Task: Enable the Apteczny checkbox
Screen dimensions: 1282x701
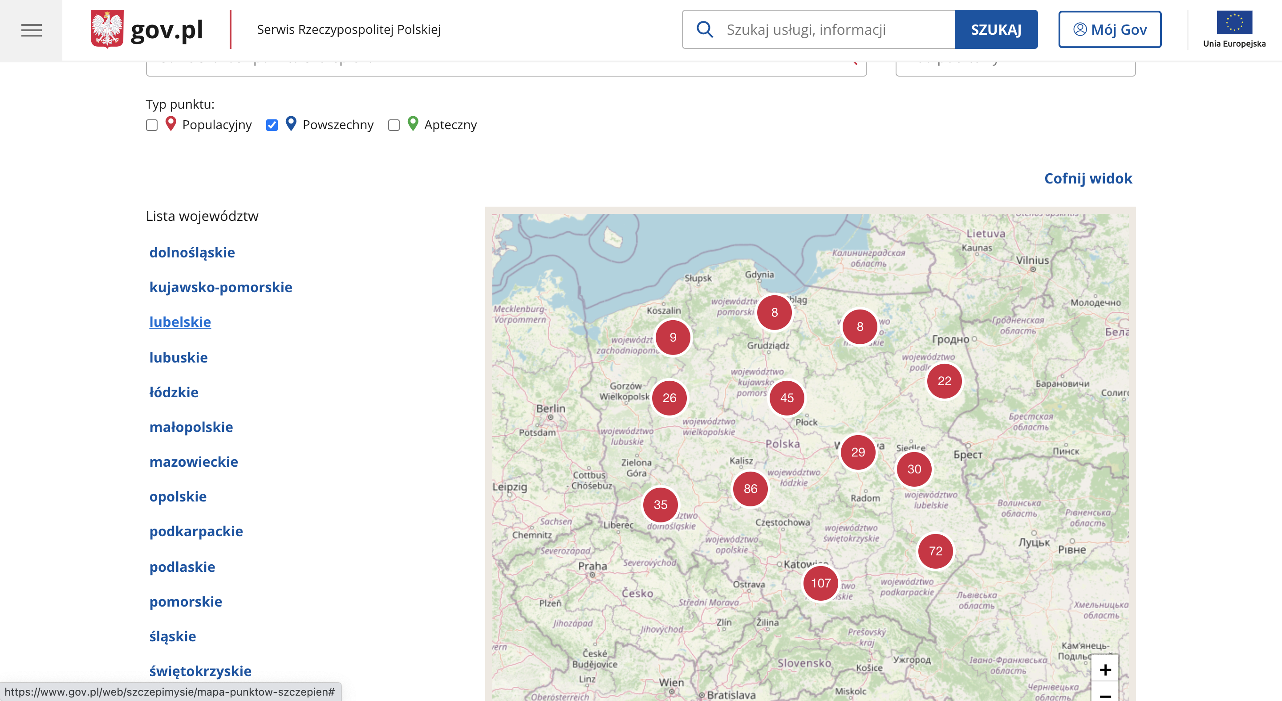Action: point(394,125)
